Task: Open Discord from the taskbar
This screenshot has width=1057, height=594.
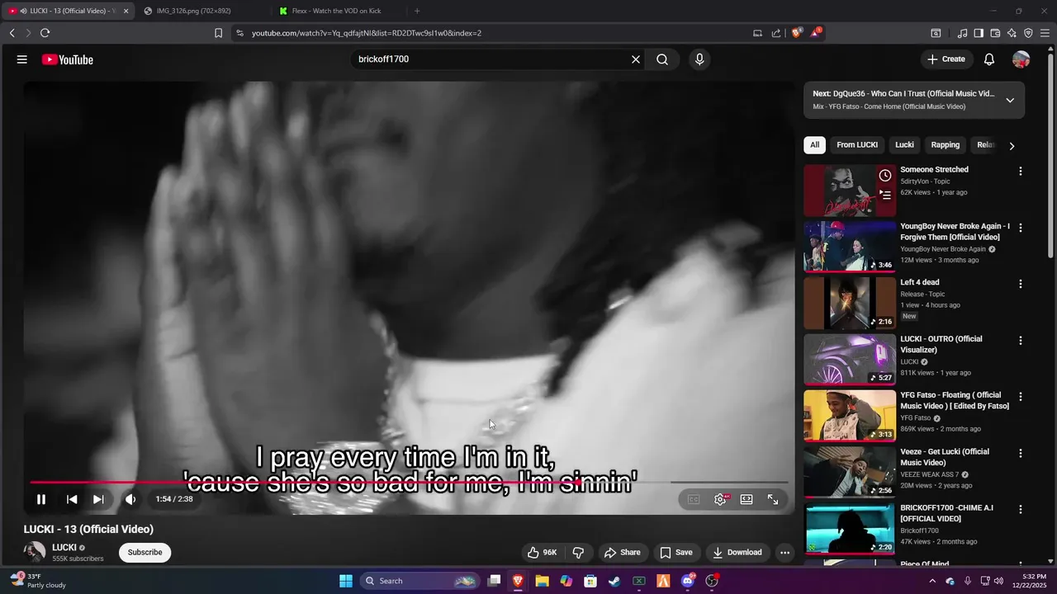Action: 688,581
